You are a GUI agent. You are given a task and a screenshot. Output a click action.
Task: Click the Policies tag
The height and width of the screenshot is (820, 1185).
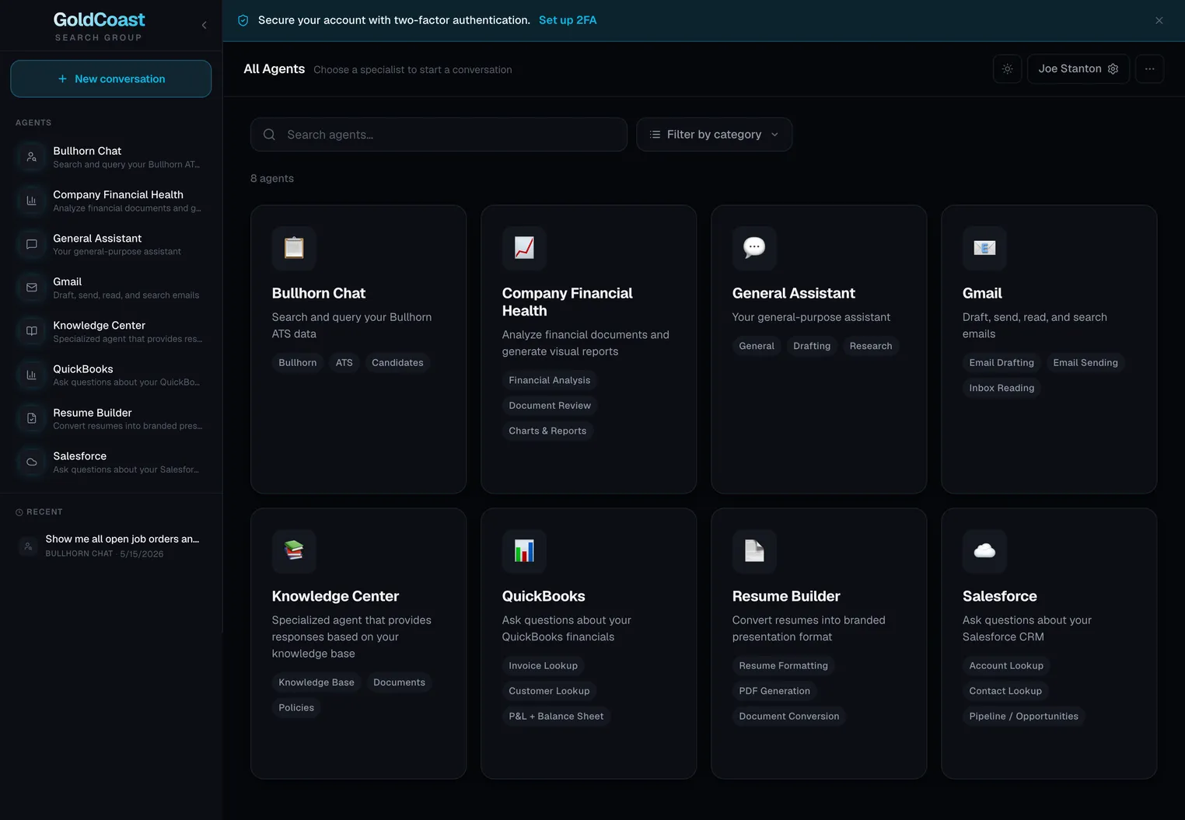[296, 708]
